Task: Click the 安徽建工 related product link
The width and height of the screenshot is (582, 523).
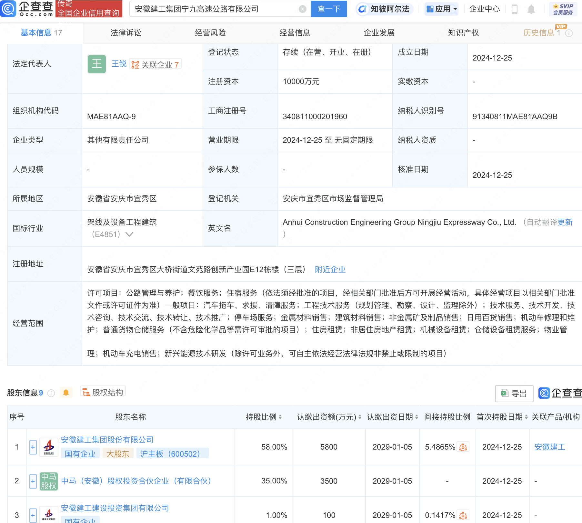Action: pyautogui.click(x=550, y=447)
